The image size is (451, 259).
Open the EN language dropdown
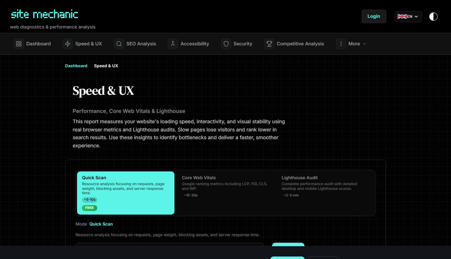408,17
